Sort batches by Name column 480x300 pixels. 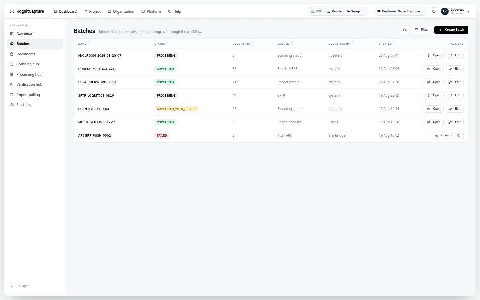(x=84, y=44)
